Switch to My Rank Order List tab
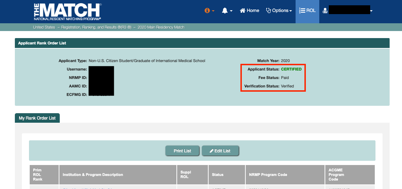The image size is (402, 189). click(x=37, y=118)
